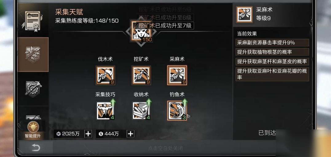Upgrade the 收纳术 storage box skill icon
The width and height of the screenshot is (331, 157).
click(x=141, y=111)
